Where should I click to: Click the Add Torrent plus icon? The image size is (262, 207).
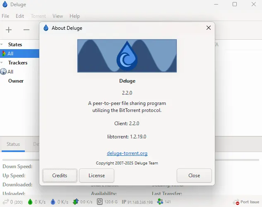(x=9, y=30)
